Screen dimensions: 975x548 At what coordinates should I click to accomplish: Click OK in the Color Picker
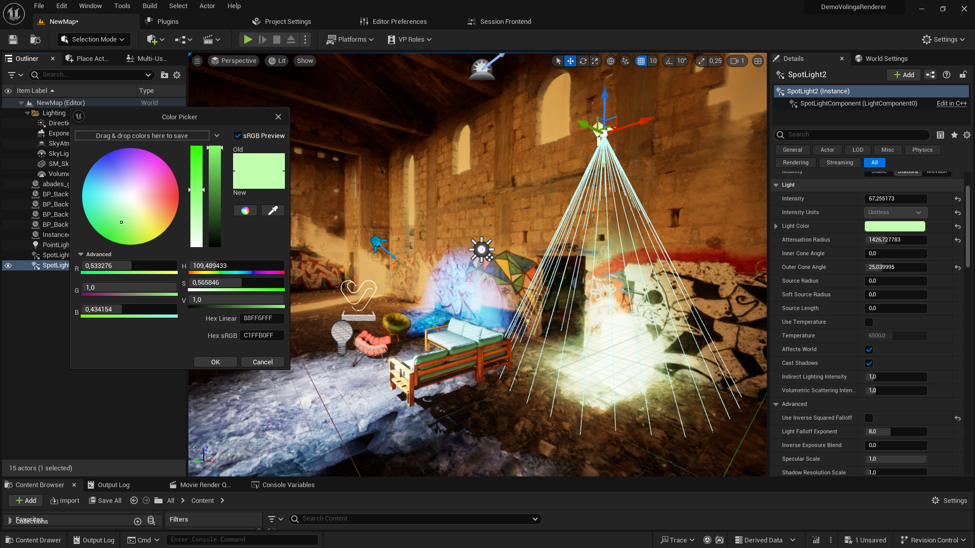coord(215,362)
